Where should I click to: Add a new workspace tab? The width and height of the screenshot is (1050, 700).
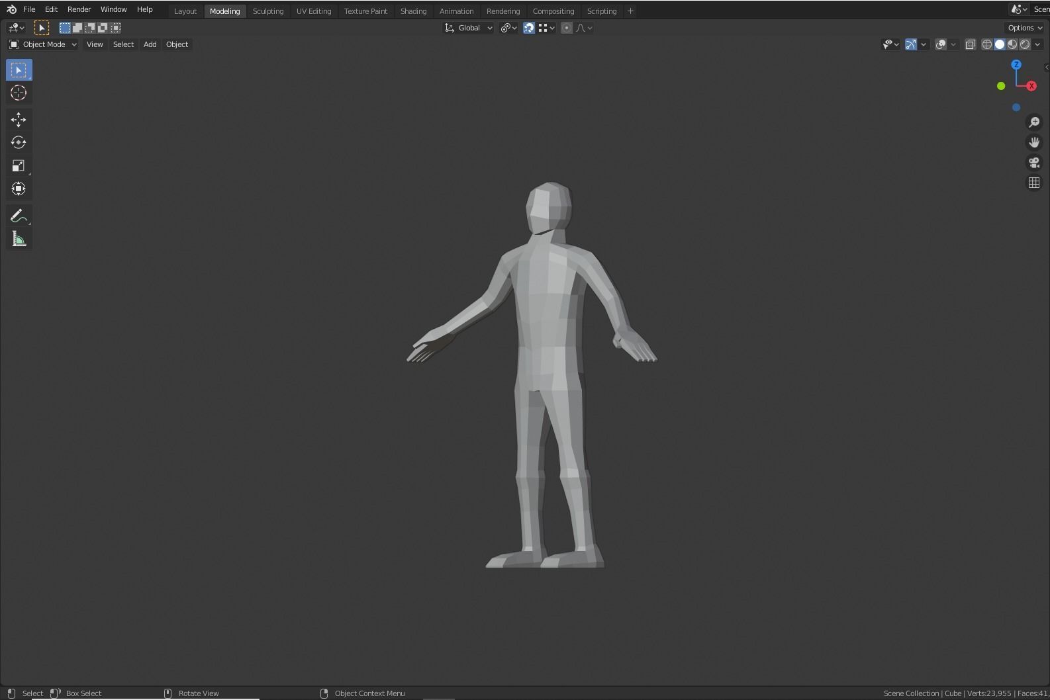(630, 11)
